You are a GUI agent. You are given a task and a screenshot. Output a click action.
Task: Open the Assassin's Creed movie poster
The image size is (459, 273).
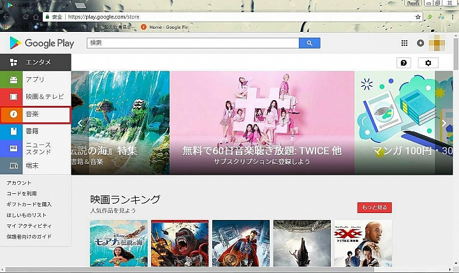point(302,244)
